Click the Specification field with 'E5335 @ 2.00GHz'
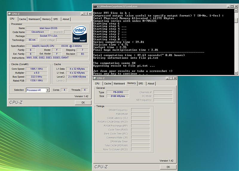The width and height of the screenshot is (239, 171). (57, 46)
